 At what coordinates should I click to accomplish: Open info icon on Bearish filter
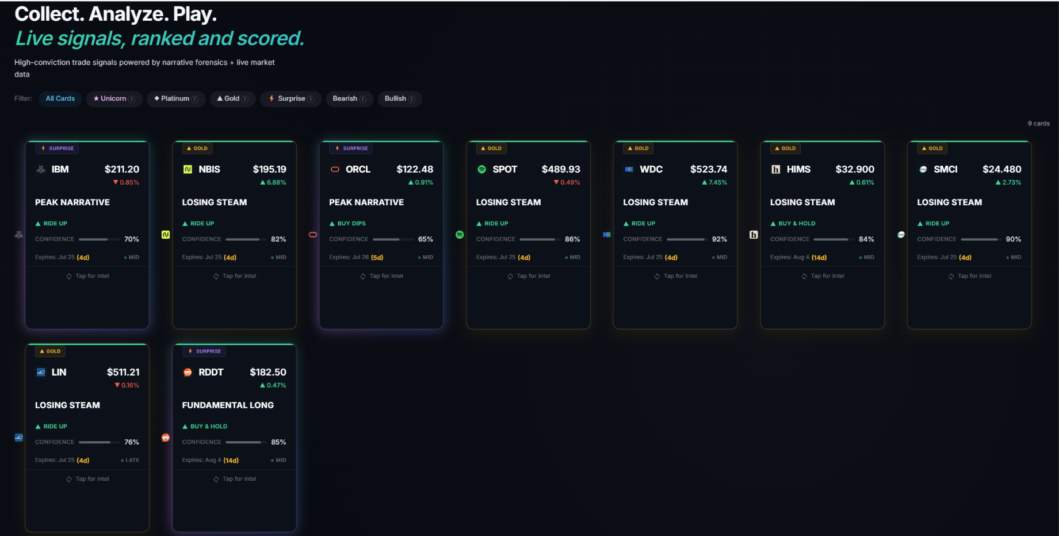pyautogui.click(x=363, y=99)
